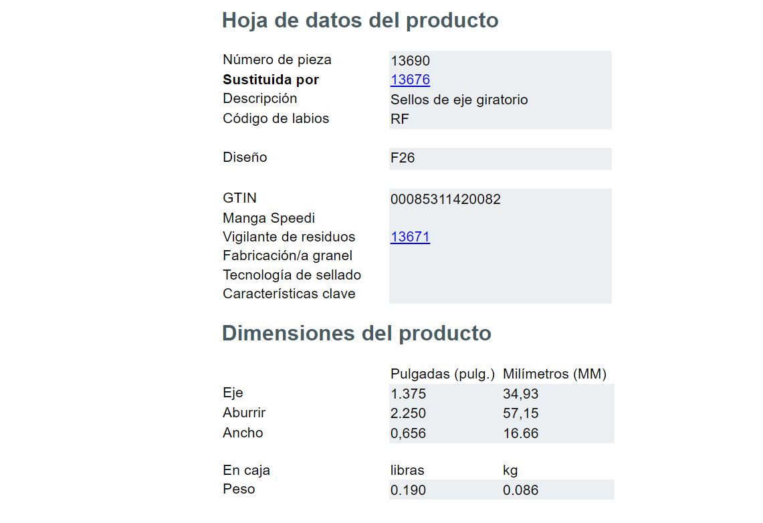This screenshot has width=763, height=523.
Task: Click the lip code value RF
Action: [399, 119]
